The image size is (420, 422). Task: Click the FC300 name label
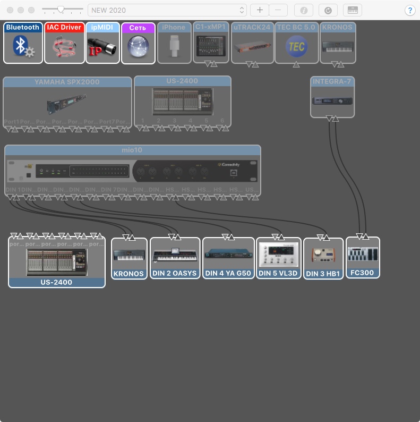[362, 273]
